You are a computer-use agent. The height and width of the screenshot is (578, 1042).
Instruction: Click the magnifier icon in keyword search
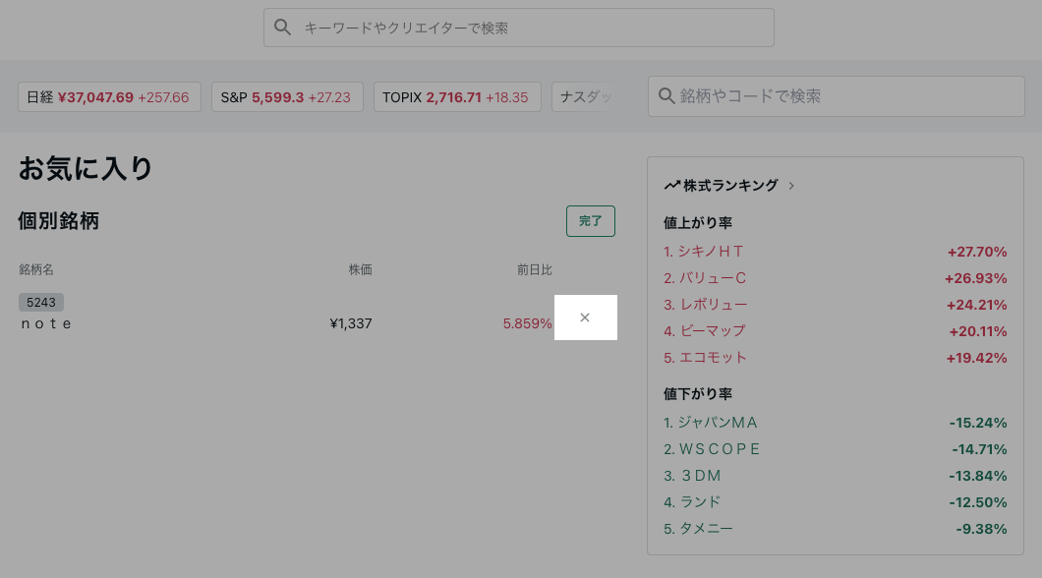(282, 28)
